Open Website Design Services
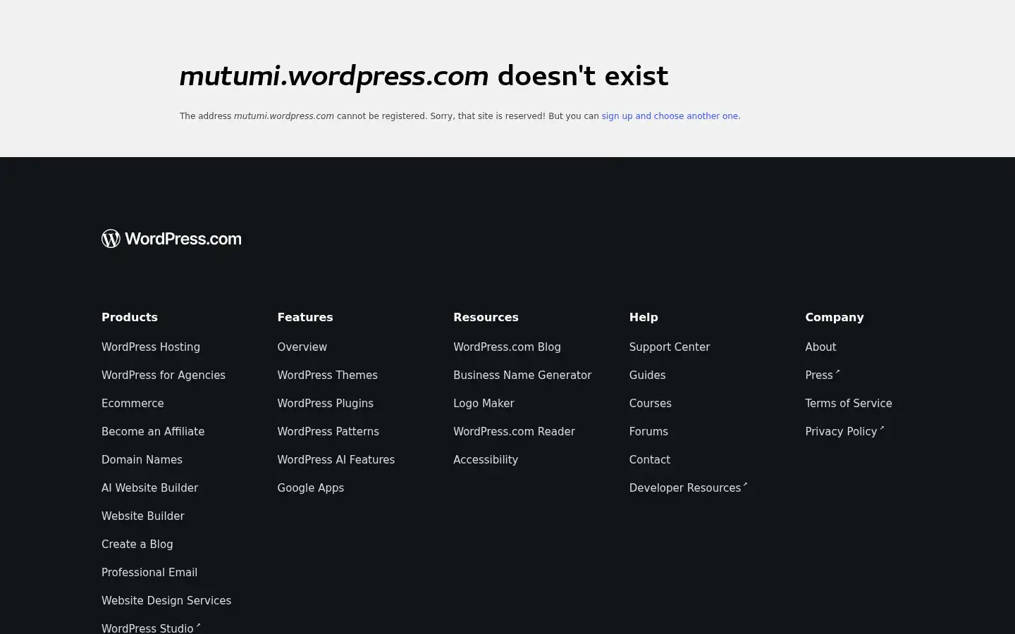Screen dimensions: 1015x634 pos(166,600)
